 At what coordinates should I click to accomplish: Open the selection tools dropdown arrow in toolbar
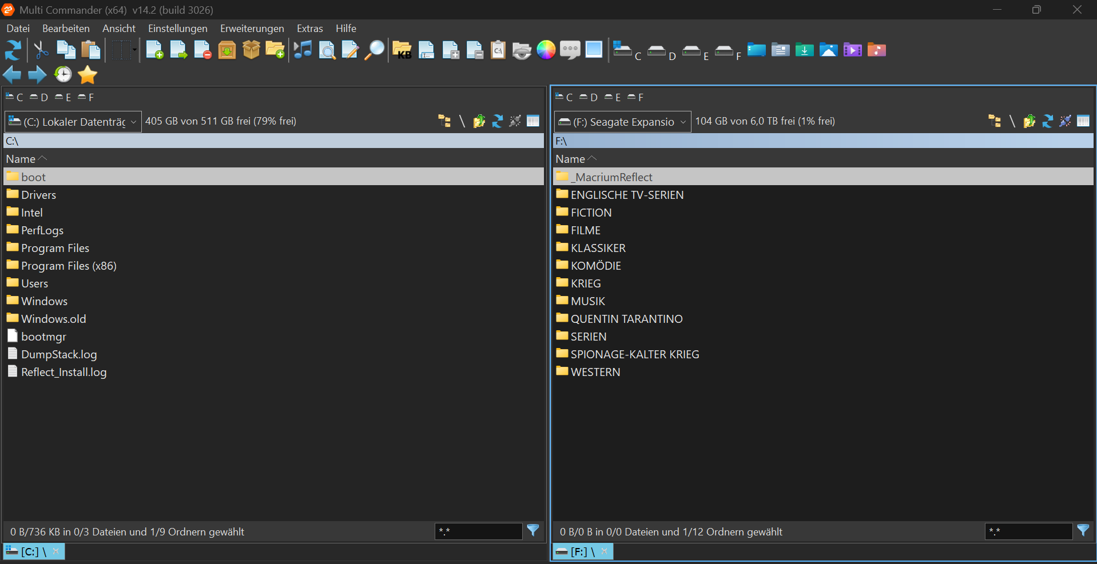[134, 50]
